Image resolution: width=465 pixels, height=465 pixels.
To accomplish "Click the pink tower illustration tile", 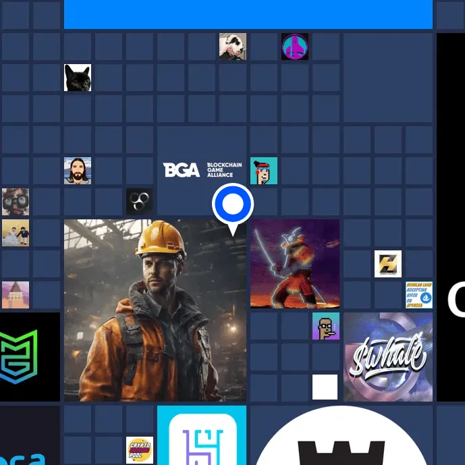I will point(16,295).
